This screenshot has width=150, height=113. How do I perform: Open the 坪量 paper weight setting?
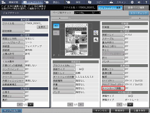click(x=64, y=84)
